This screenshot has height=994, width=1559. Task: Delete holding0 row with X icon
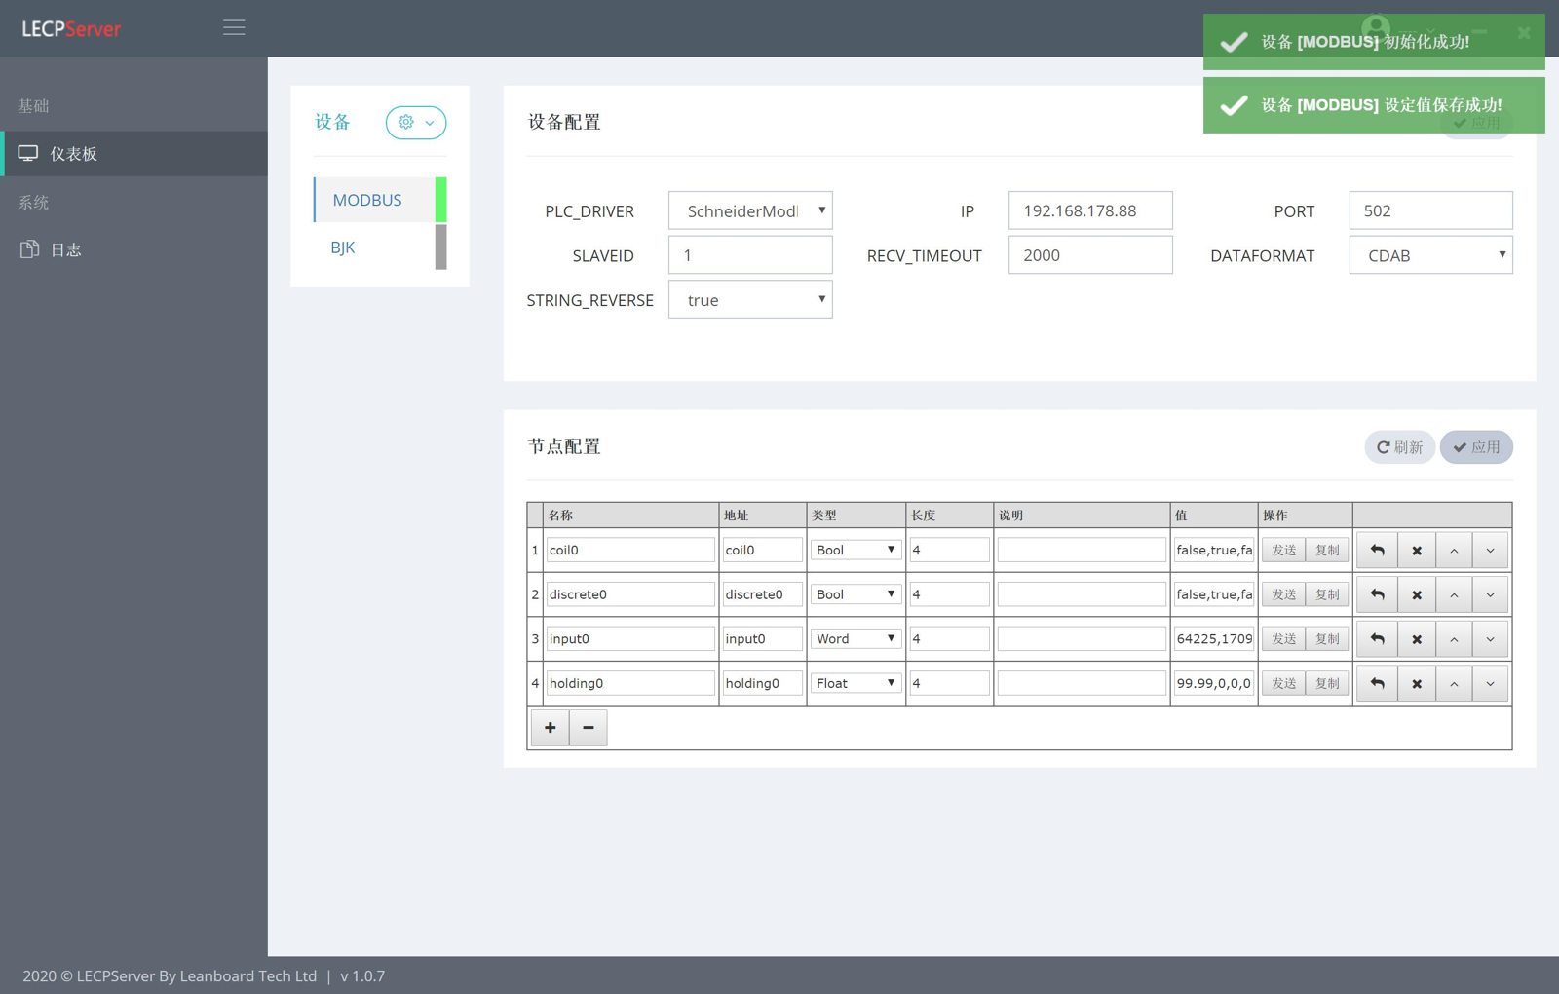click(x=1417, y=684)
